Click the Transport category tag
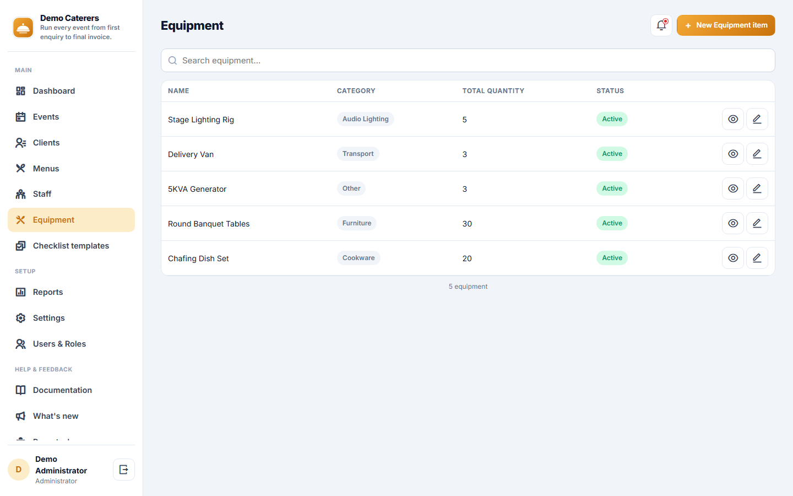Screen dimensions: 793x496 tap(358, 154)
